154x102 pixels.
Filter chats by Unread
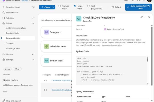(7, 69)
